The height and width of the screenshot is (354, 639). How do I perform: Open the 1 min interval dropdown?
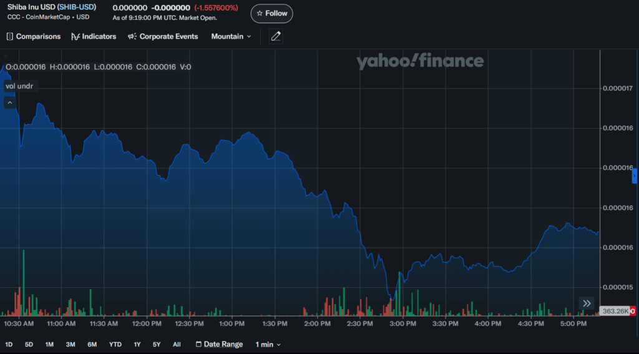point(268,345)
